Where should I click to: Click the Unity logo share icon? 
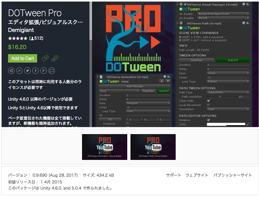coord(11,71)
